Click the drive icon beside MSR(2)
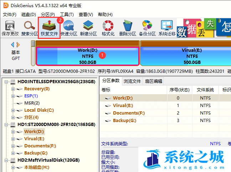Viewport: 231px width, 172px height. pos(20,103)
